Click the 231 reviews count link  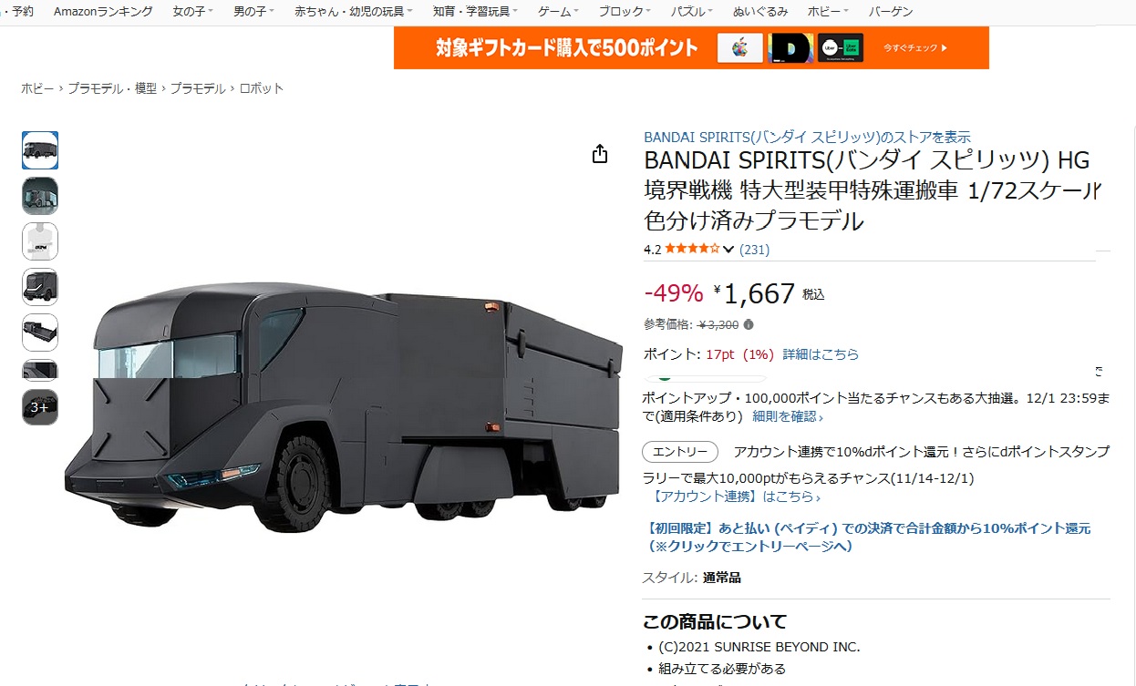pos(754,250)
